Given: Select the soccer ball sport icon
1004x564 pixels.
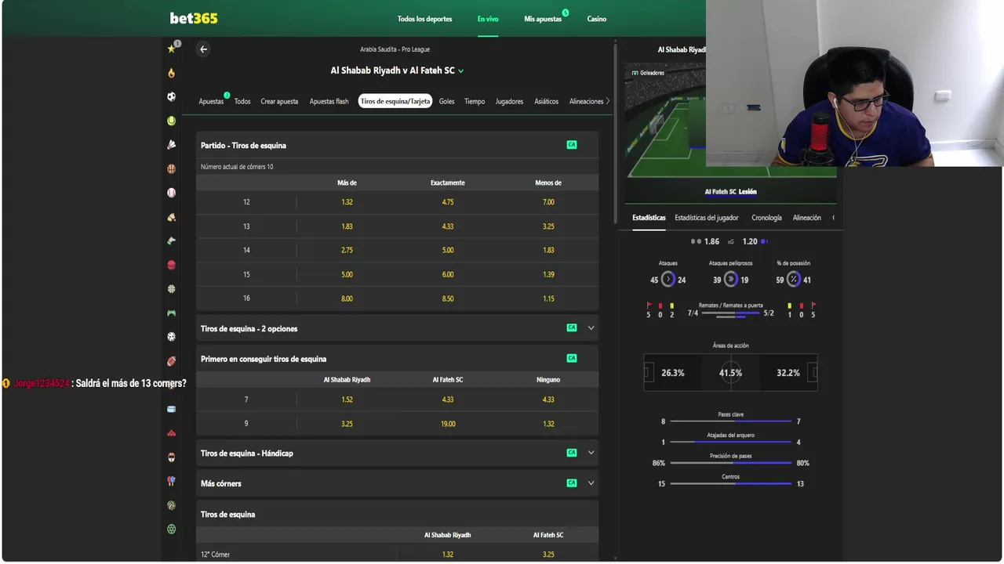Looking at the screenshot, I should (x=171, y=96).
